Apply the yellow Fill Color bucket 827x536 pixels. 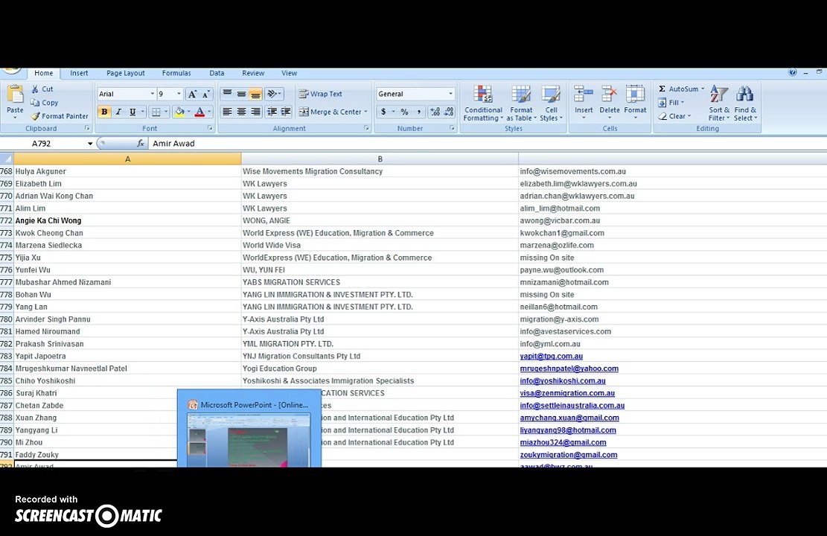[x=180, y=112]
